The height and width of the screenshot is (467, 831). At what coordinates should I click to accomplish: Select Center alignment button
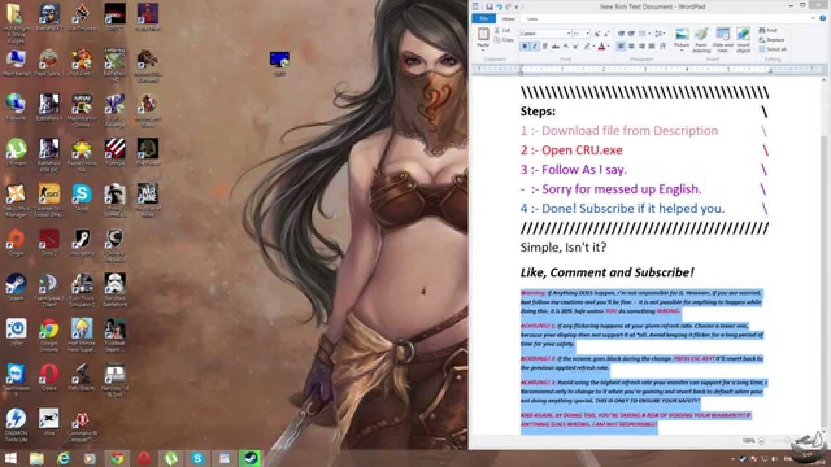(x=631, y=46)
